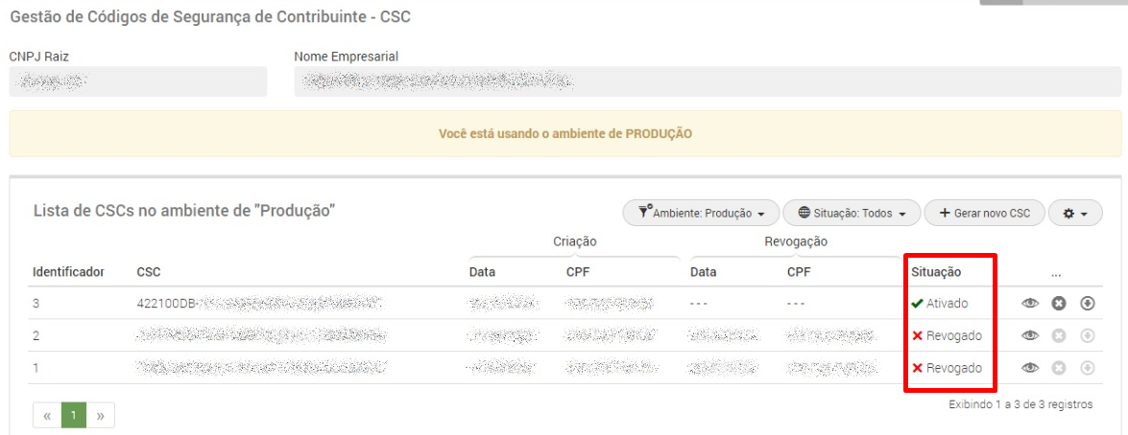Click disabled revoke icon in row 2
Viewport: 1128px width, 435px height.
pos(1058,335)
